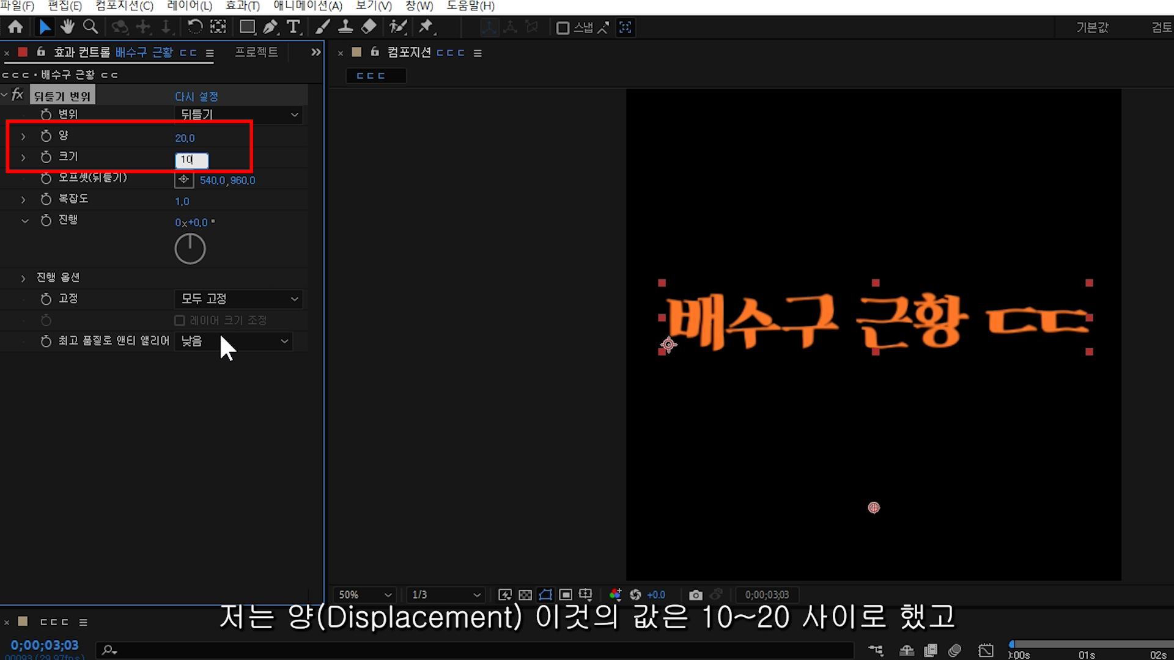The width and height of the screenshot is (1174, 660).
Task: Select the Hand tool
Action: coord(67,27)
